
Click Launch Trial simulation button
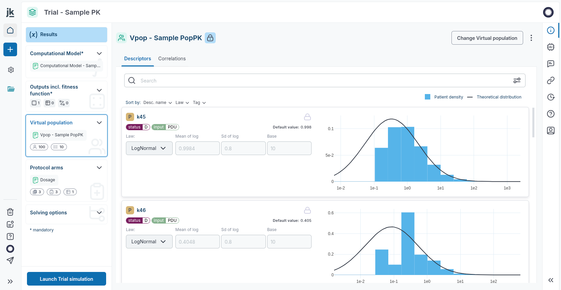(x=67, y=279)
